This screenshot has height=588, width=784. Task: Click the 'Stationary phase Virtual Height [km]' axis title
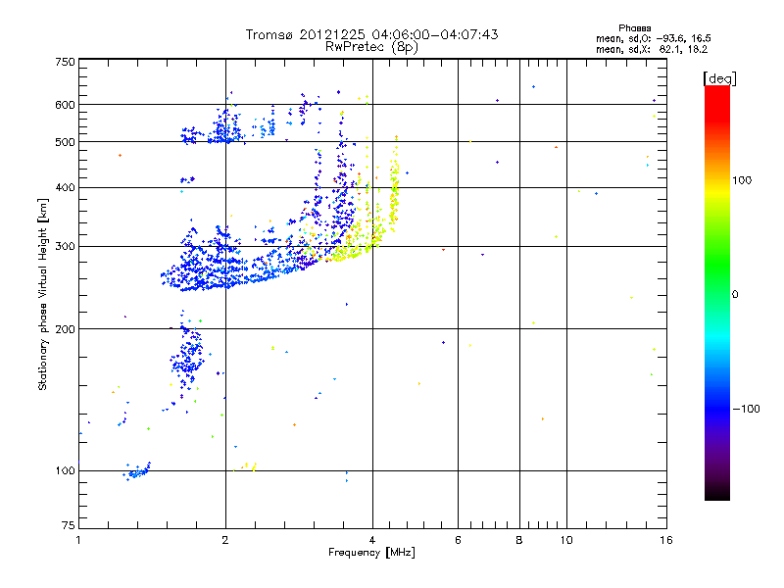[43, 294]
